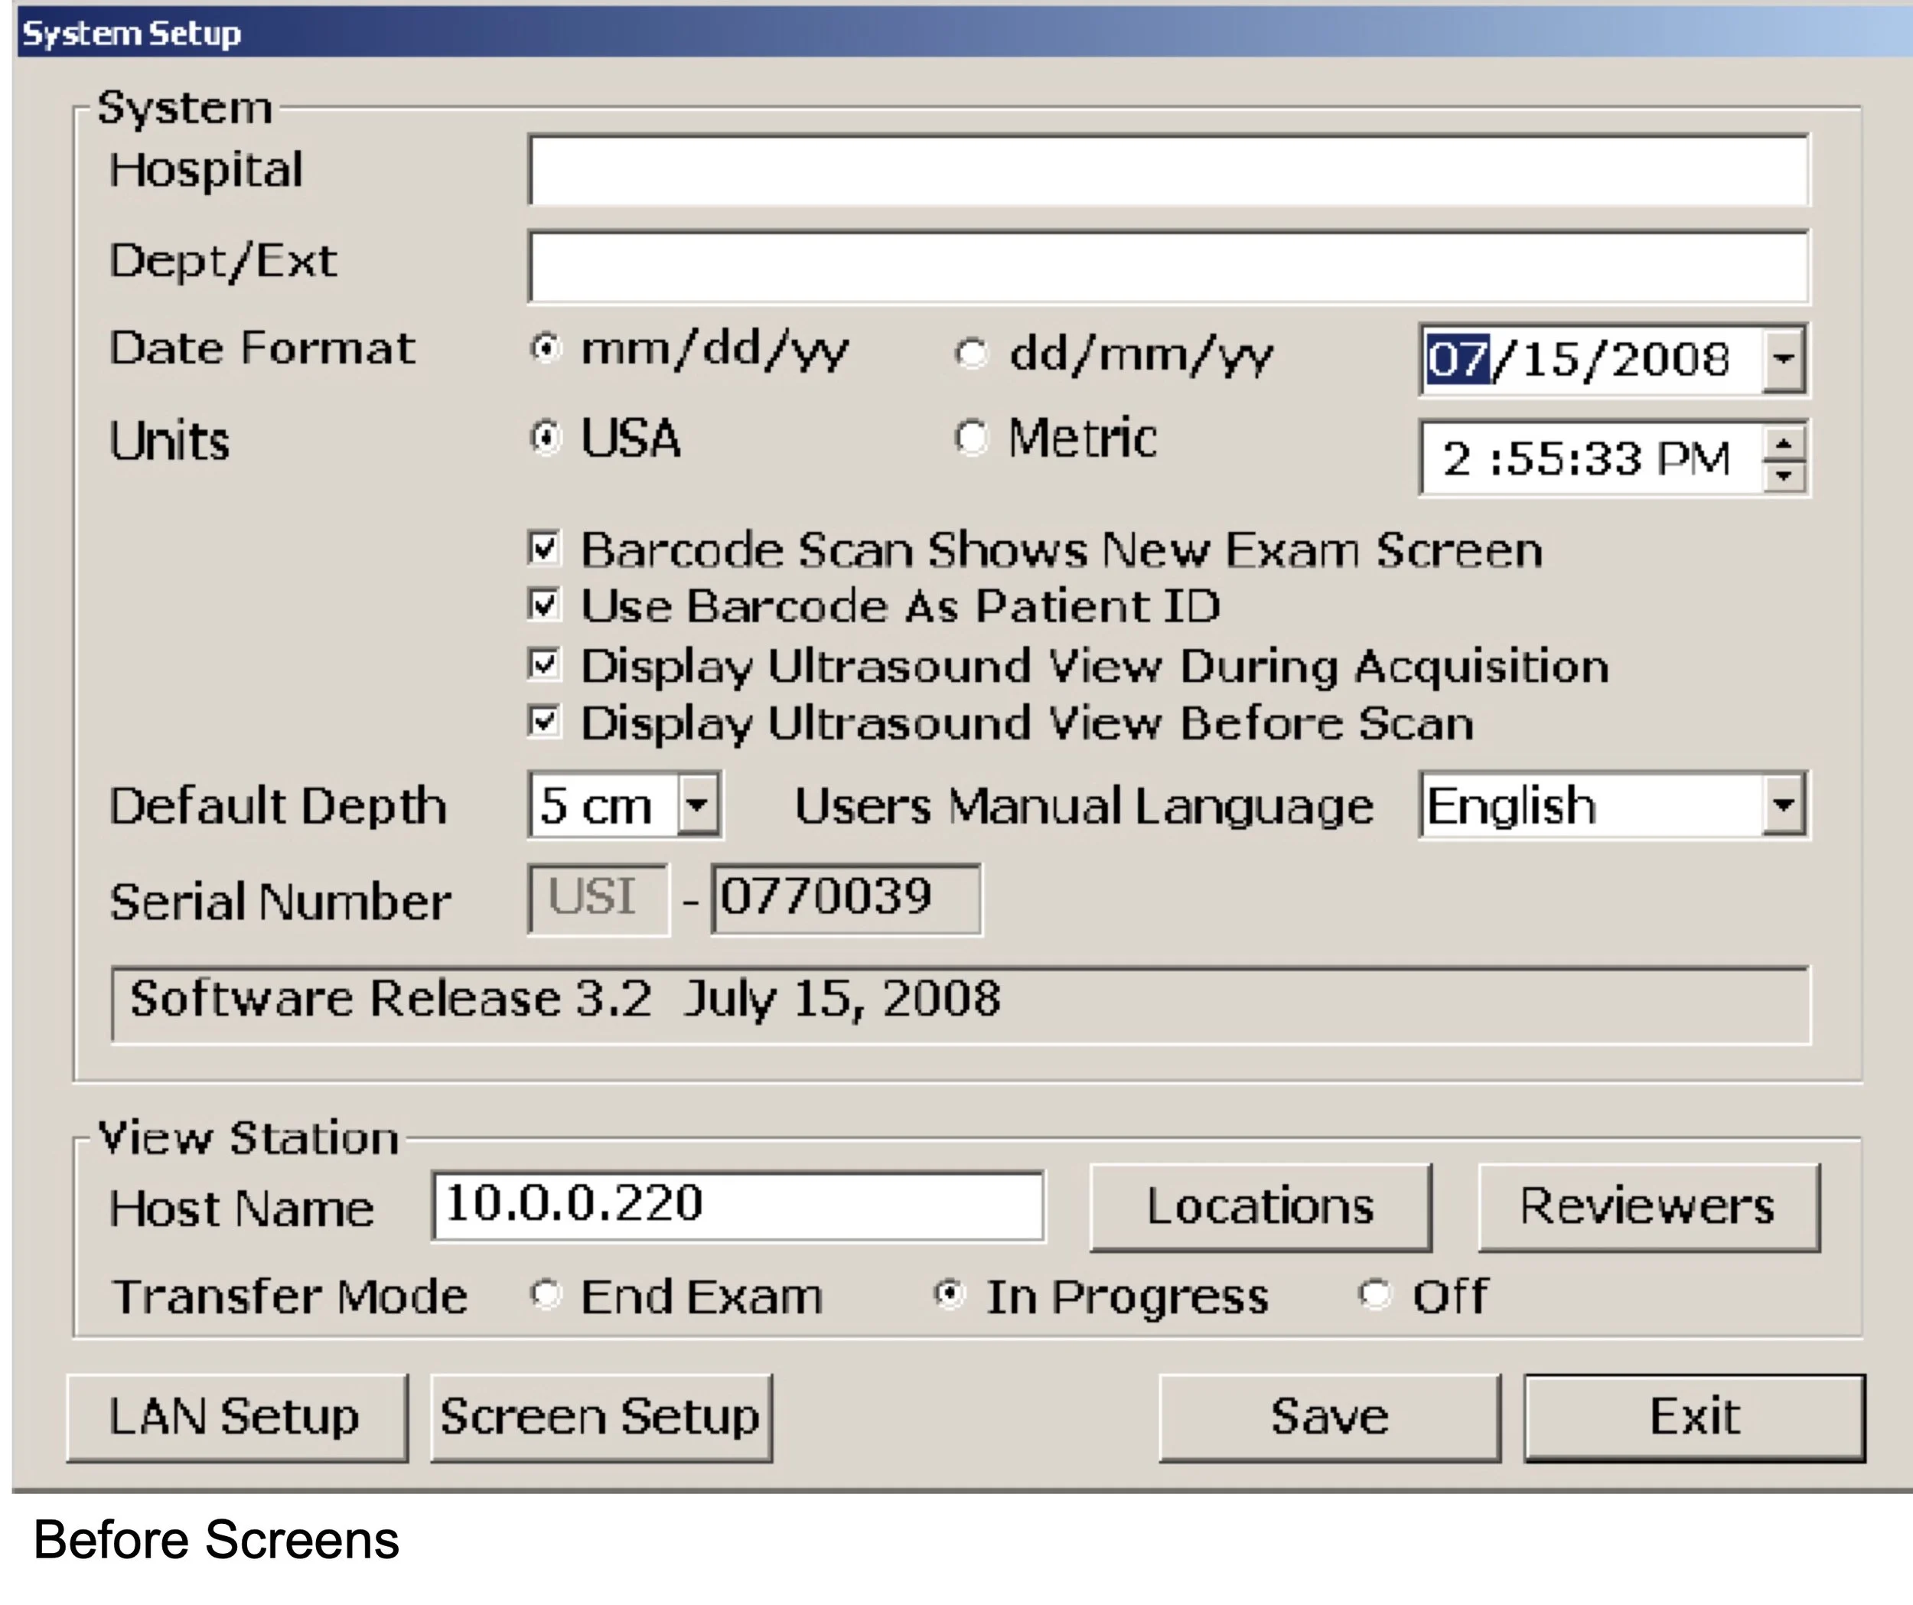This screenshot has width=1913, height=1605.
Task: Select the dd/mm/yy date format
Action: (971, 353)
